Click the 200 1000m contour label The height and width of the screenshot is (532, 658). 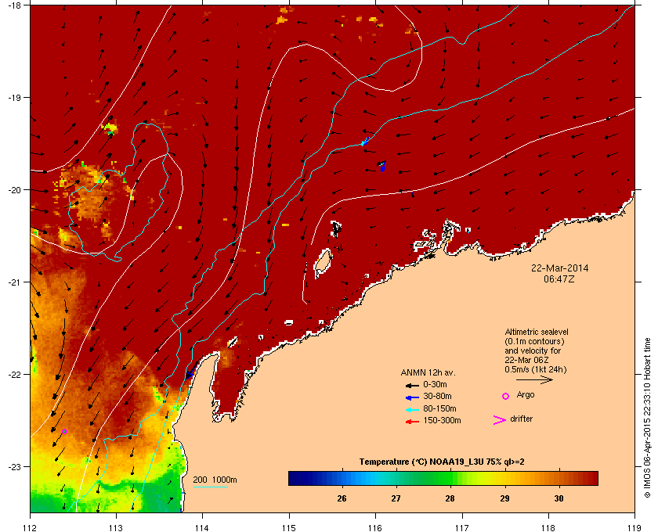point(215,480)
